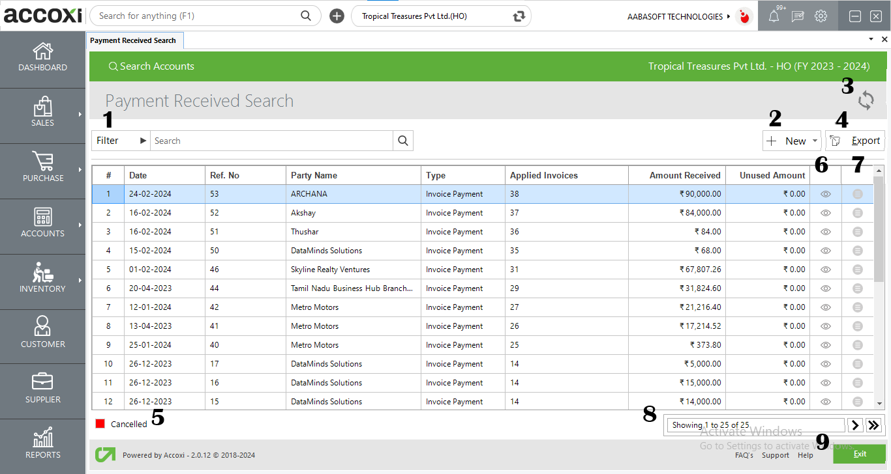Open the row menu for Akshay's payment
The height and width of the screenshot is (474, 891).
coord(857,212)
